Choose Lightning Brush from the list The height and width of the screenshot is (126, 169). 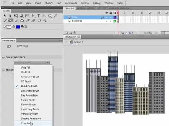30,109
